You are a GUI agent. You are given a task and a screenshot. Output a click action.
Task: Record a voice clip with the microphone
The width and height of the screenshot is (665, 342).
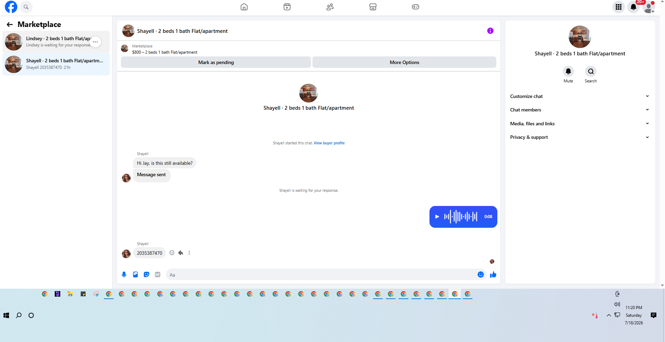point(124,274)
